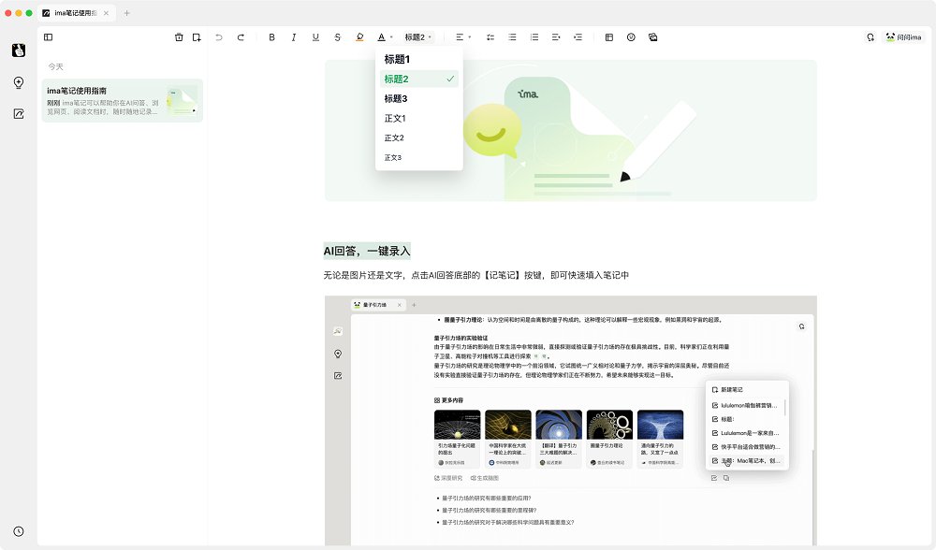Open the emoji picker
Screen dimensions: 936x550
(x=631, y=37)
